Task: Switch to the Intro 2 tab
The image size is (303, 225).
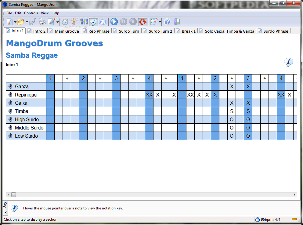Action: click(36, 31)
